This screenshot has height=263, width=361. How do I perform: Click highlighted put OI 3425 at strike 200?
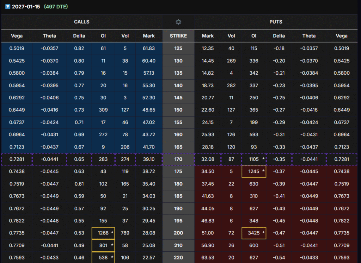pos(254,233)
